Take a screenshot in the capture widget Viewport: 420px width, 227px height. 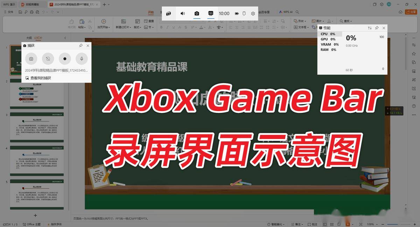click(x=31, y=59)
